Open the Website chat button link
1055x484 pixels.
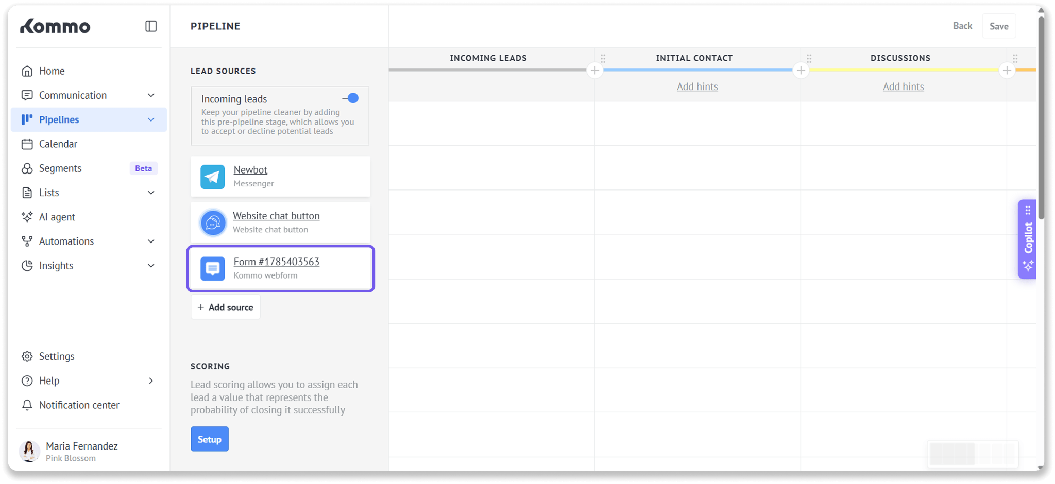tap(276, 216)
